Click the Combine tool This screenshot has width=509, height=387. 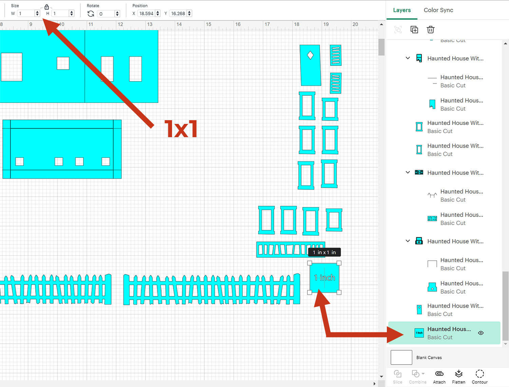tap(417, 377)
